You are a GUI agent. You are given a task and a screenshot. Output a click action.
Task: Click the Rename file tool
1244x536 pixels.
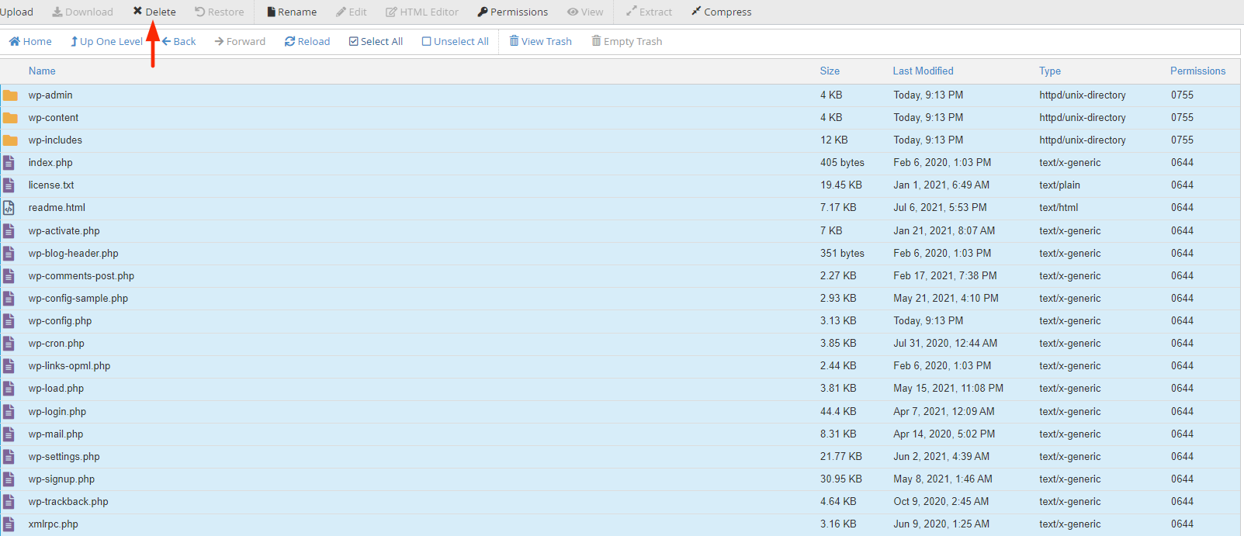[x=292, y=12]
